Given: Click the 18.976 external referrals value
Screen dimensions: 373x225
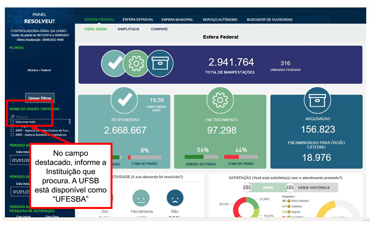Looking at the screenshot, I should (316, 158).
